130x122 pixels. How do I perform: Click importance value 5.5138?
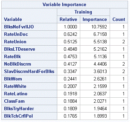coord(100,42)
